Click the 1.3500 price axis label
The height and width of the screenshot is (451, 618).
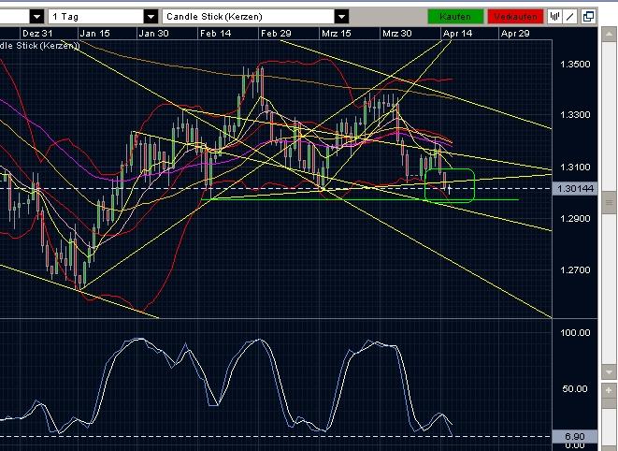pos(575,64)
